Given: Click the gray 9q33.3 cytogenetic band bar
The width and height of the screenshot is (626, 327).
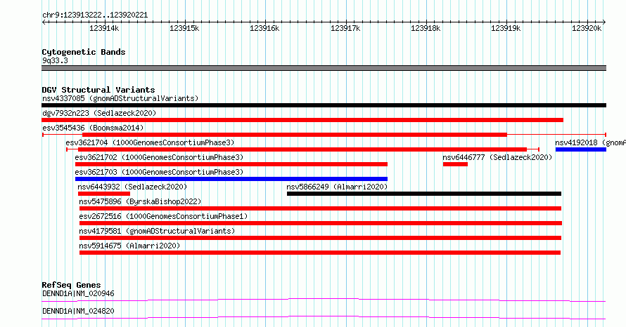Looking at the screenshot, I should click(324, 68).
